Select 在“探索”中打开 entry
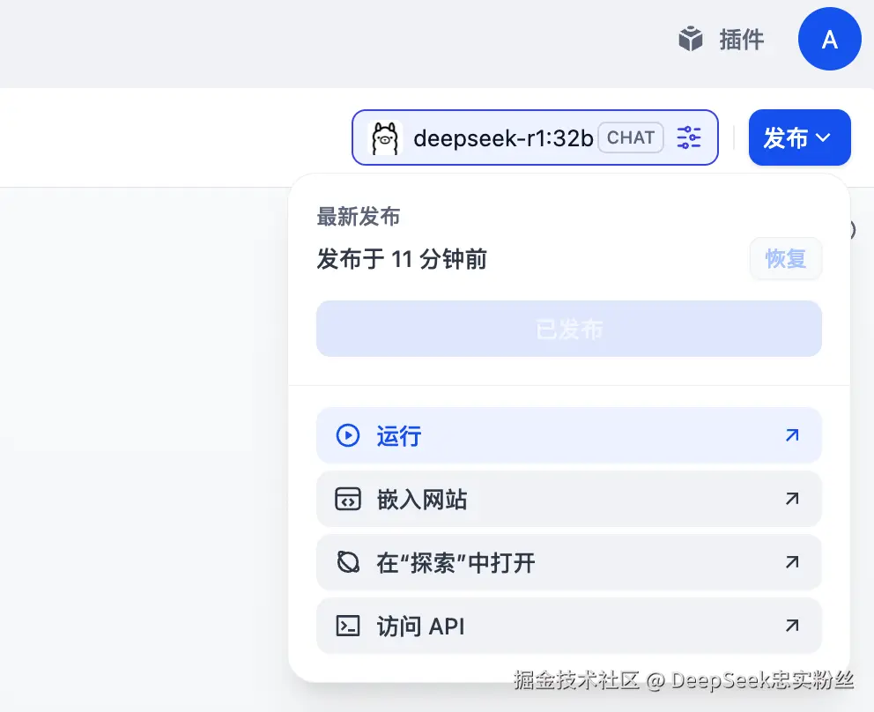This screenshot has height=712, width=874. point(568,562)
